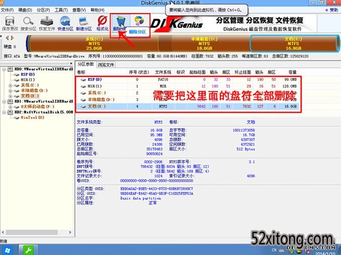The image size is (341, 255).
Task: Collapse the HD2 MsftVirtualDisk tree node
Action: 4,112
